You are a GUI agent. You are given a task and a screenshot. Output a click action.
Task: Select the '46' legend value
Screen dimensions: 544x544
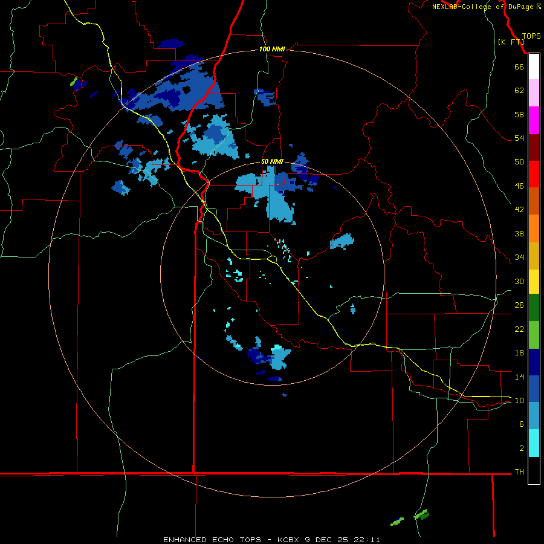[x=519, y=186]
